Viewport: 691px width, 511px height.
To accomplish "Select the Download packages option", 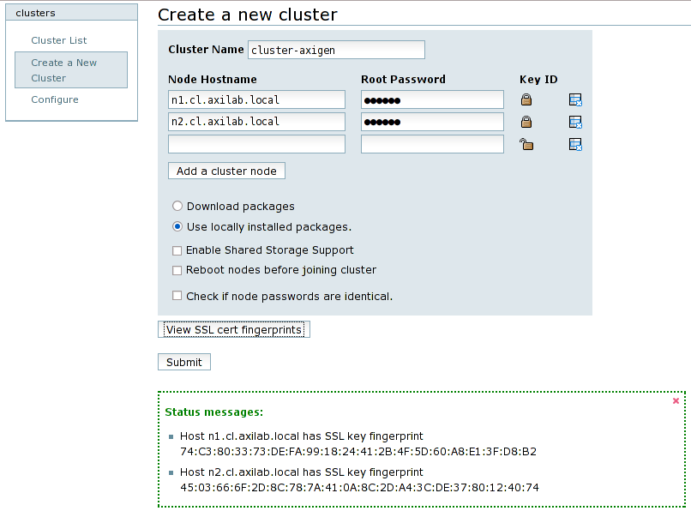I will [177, 207].
